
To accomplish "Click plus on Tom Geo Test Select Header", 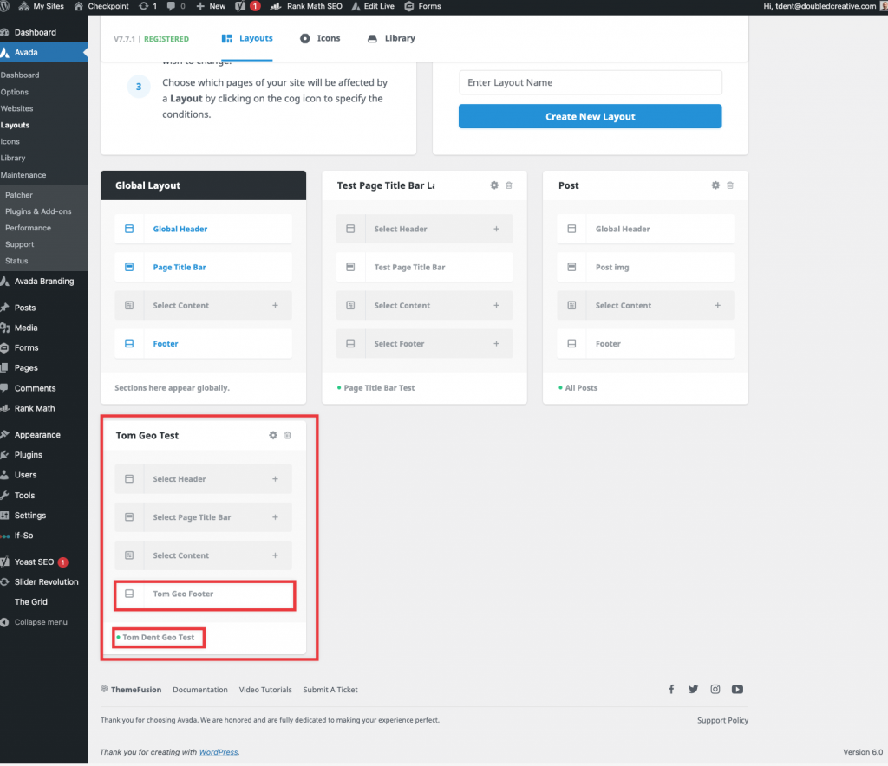I will 275,479.
